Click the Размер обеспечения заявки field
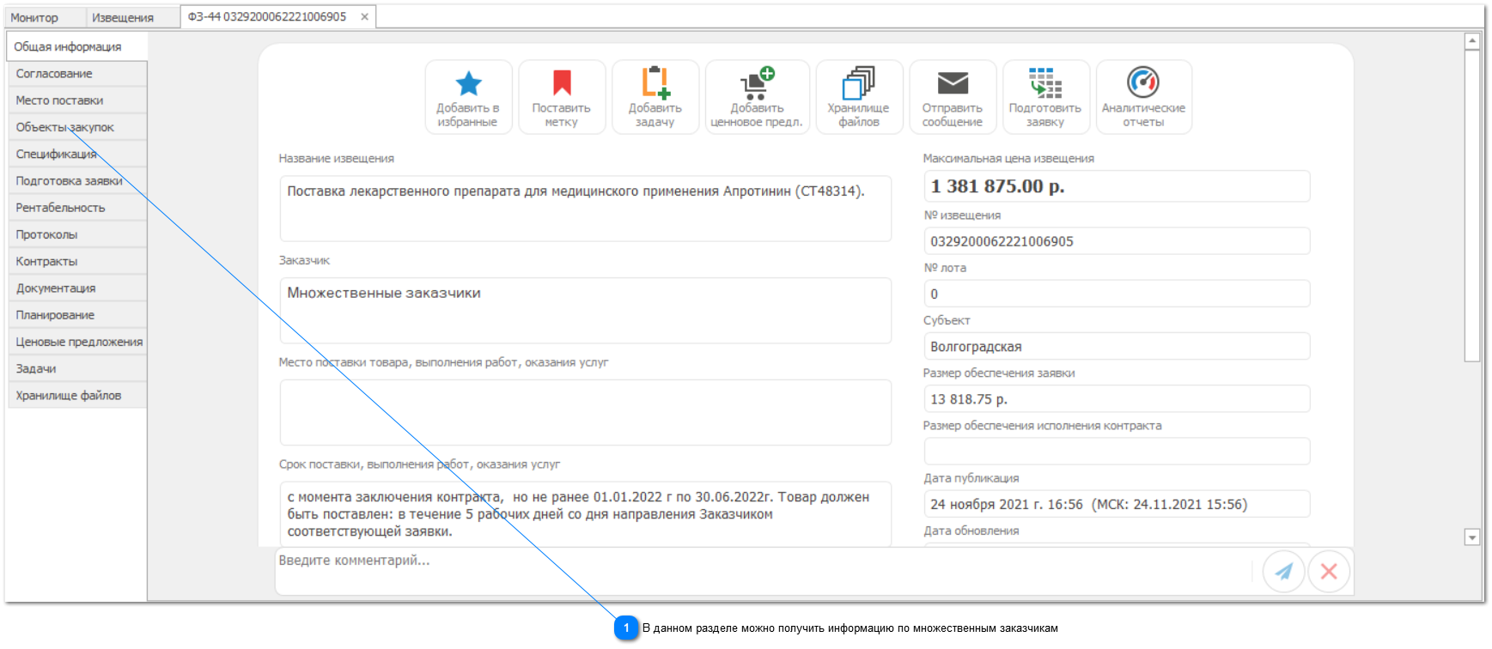This screenshot has height=649, width=1492. coord(1117,399)
